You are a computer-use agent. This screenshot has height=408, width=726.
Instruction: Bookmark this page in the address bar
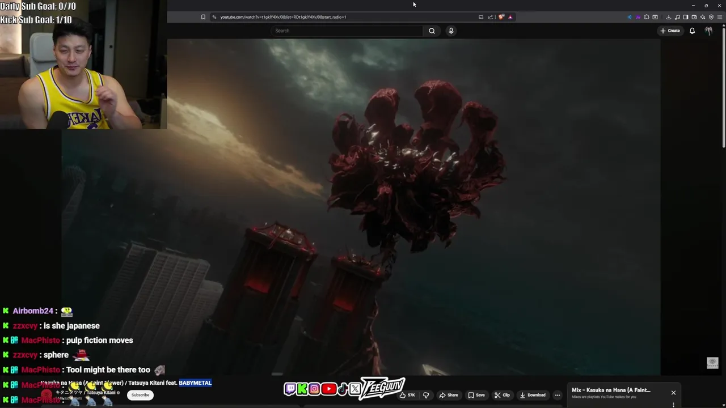tap(203, 17)
